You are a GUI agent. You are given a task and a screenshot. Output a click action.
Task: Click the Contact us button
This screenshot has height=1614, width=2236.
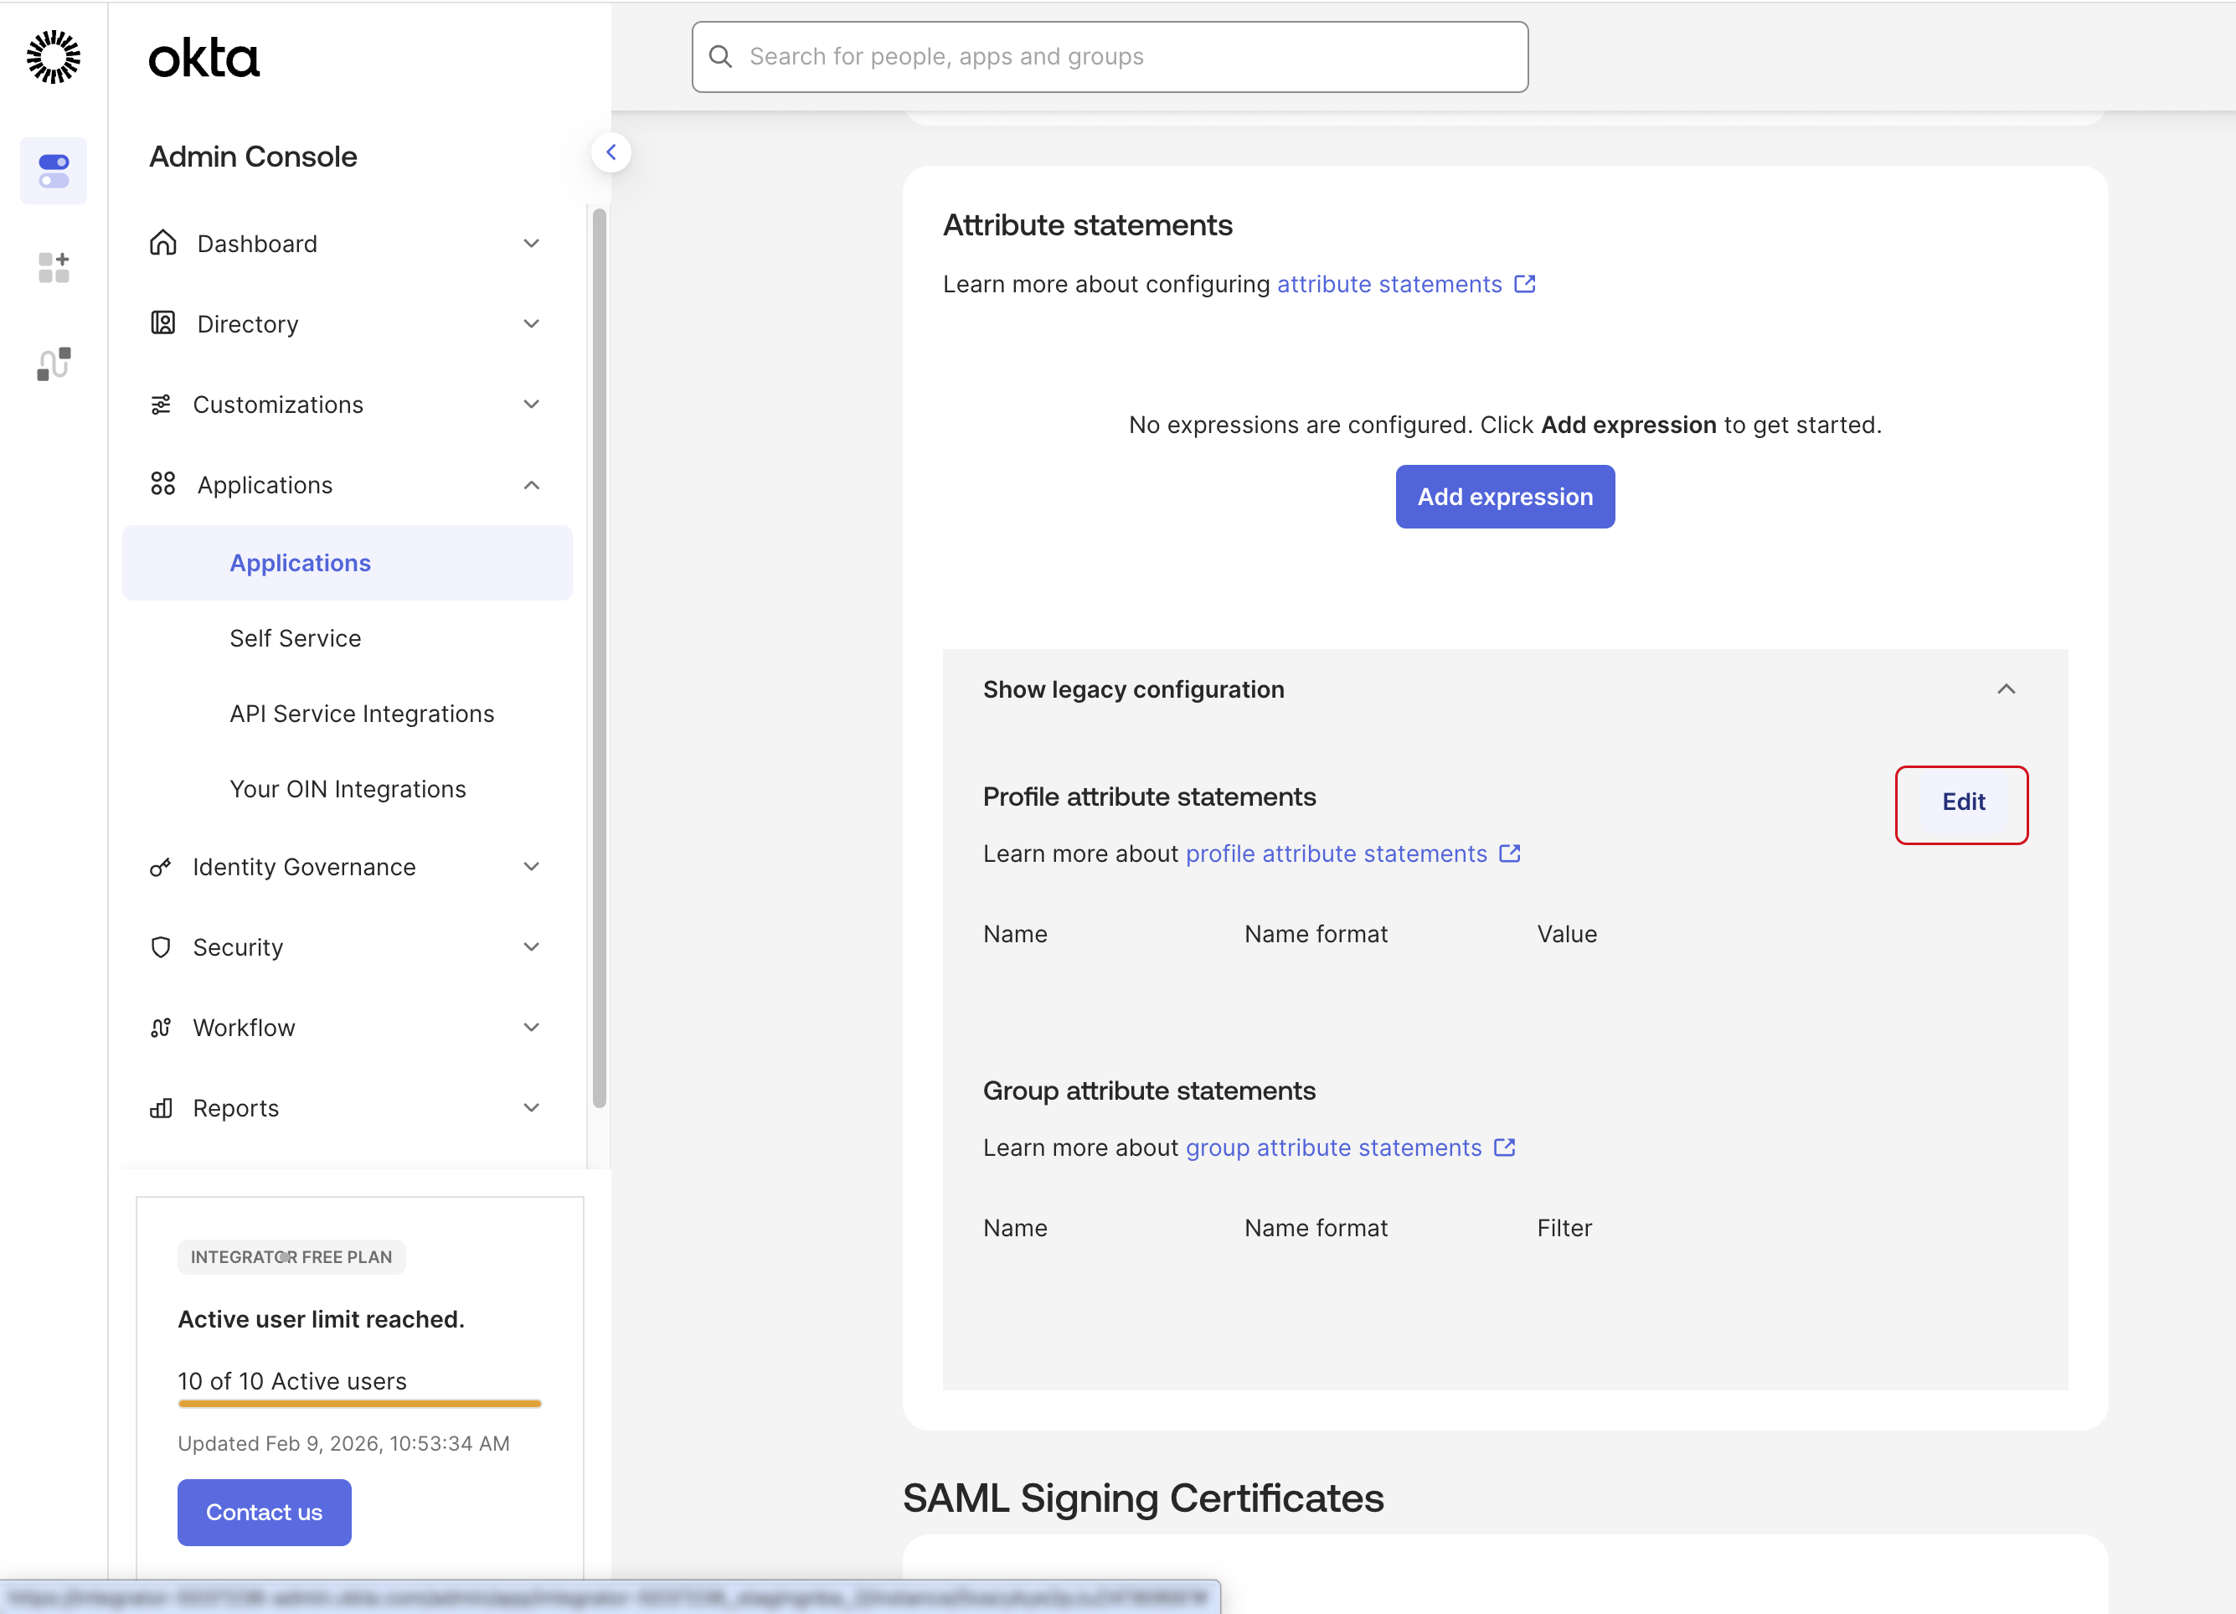coord(265,1513)
